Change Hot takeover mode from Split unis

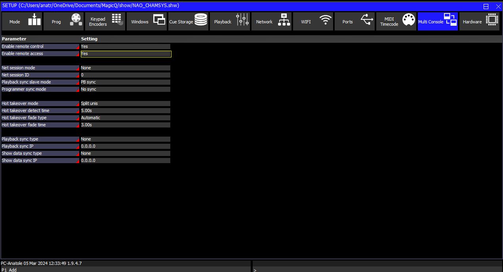[x=125, y=104]
